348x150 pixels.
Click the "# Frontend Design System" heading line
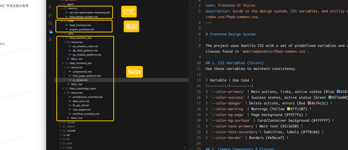pyautogui.click(x=231, y=34)
